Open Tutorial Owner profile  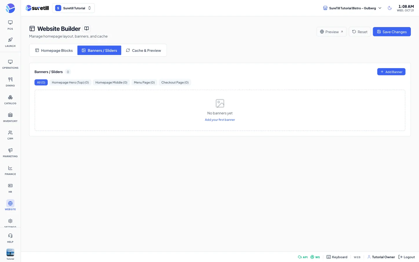click(x=381, y=257)
